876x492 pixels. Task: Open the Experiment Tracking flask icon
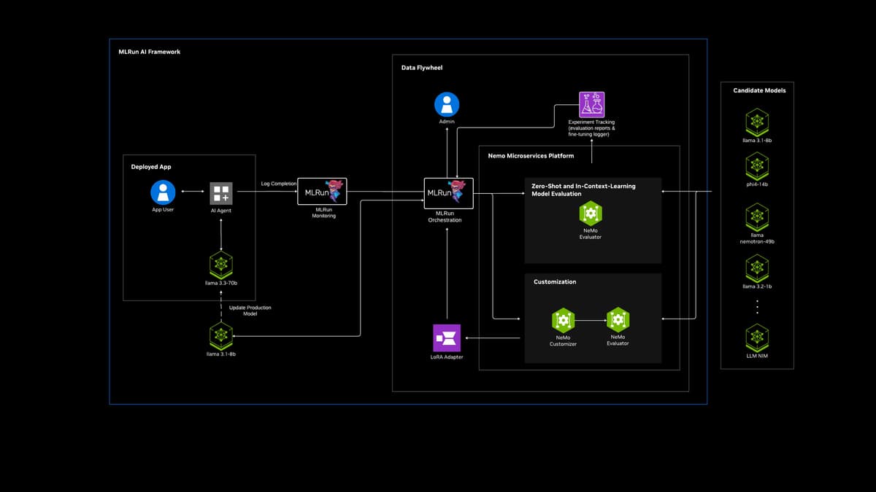click(592, 104)
